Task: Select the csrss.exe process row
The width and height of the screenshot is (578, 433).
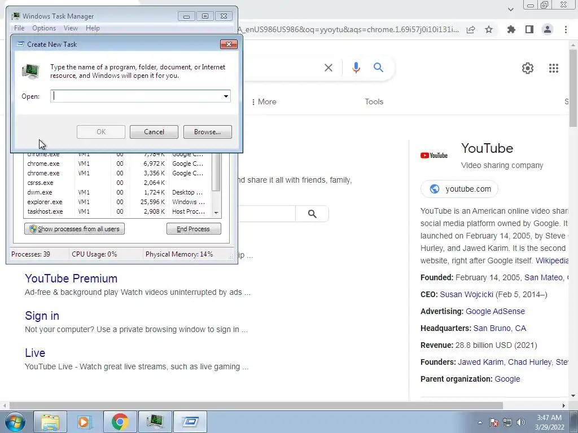Action: tap(118, 183)
